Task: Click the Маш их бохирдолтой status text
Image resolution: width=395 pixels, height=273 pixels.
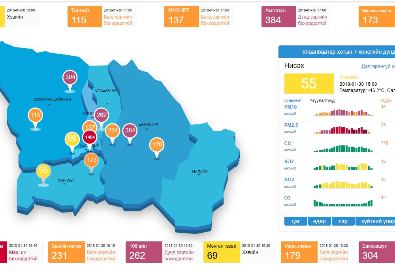Action: point(23,255)
